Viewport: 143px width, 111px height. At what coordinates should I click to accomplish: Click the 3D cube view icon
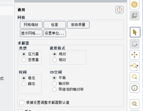[134, 15]
